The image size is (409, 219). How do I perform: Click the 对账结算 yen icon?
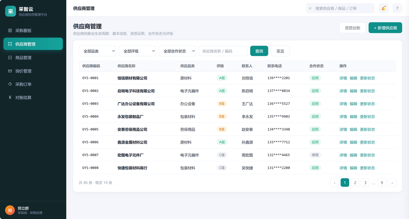pyautogui.click(x=10, y=98)
